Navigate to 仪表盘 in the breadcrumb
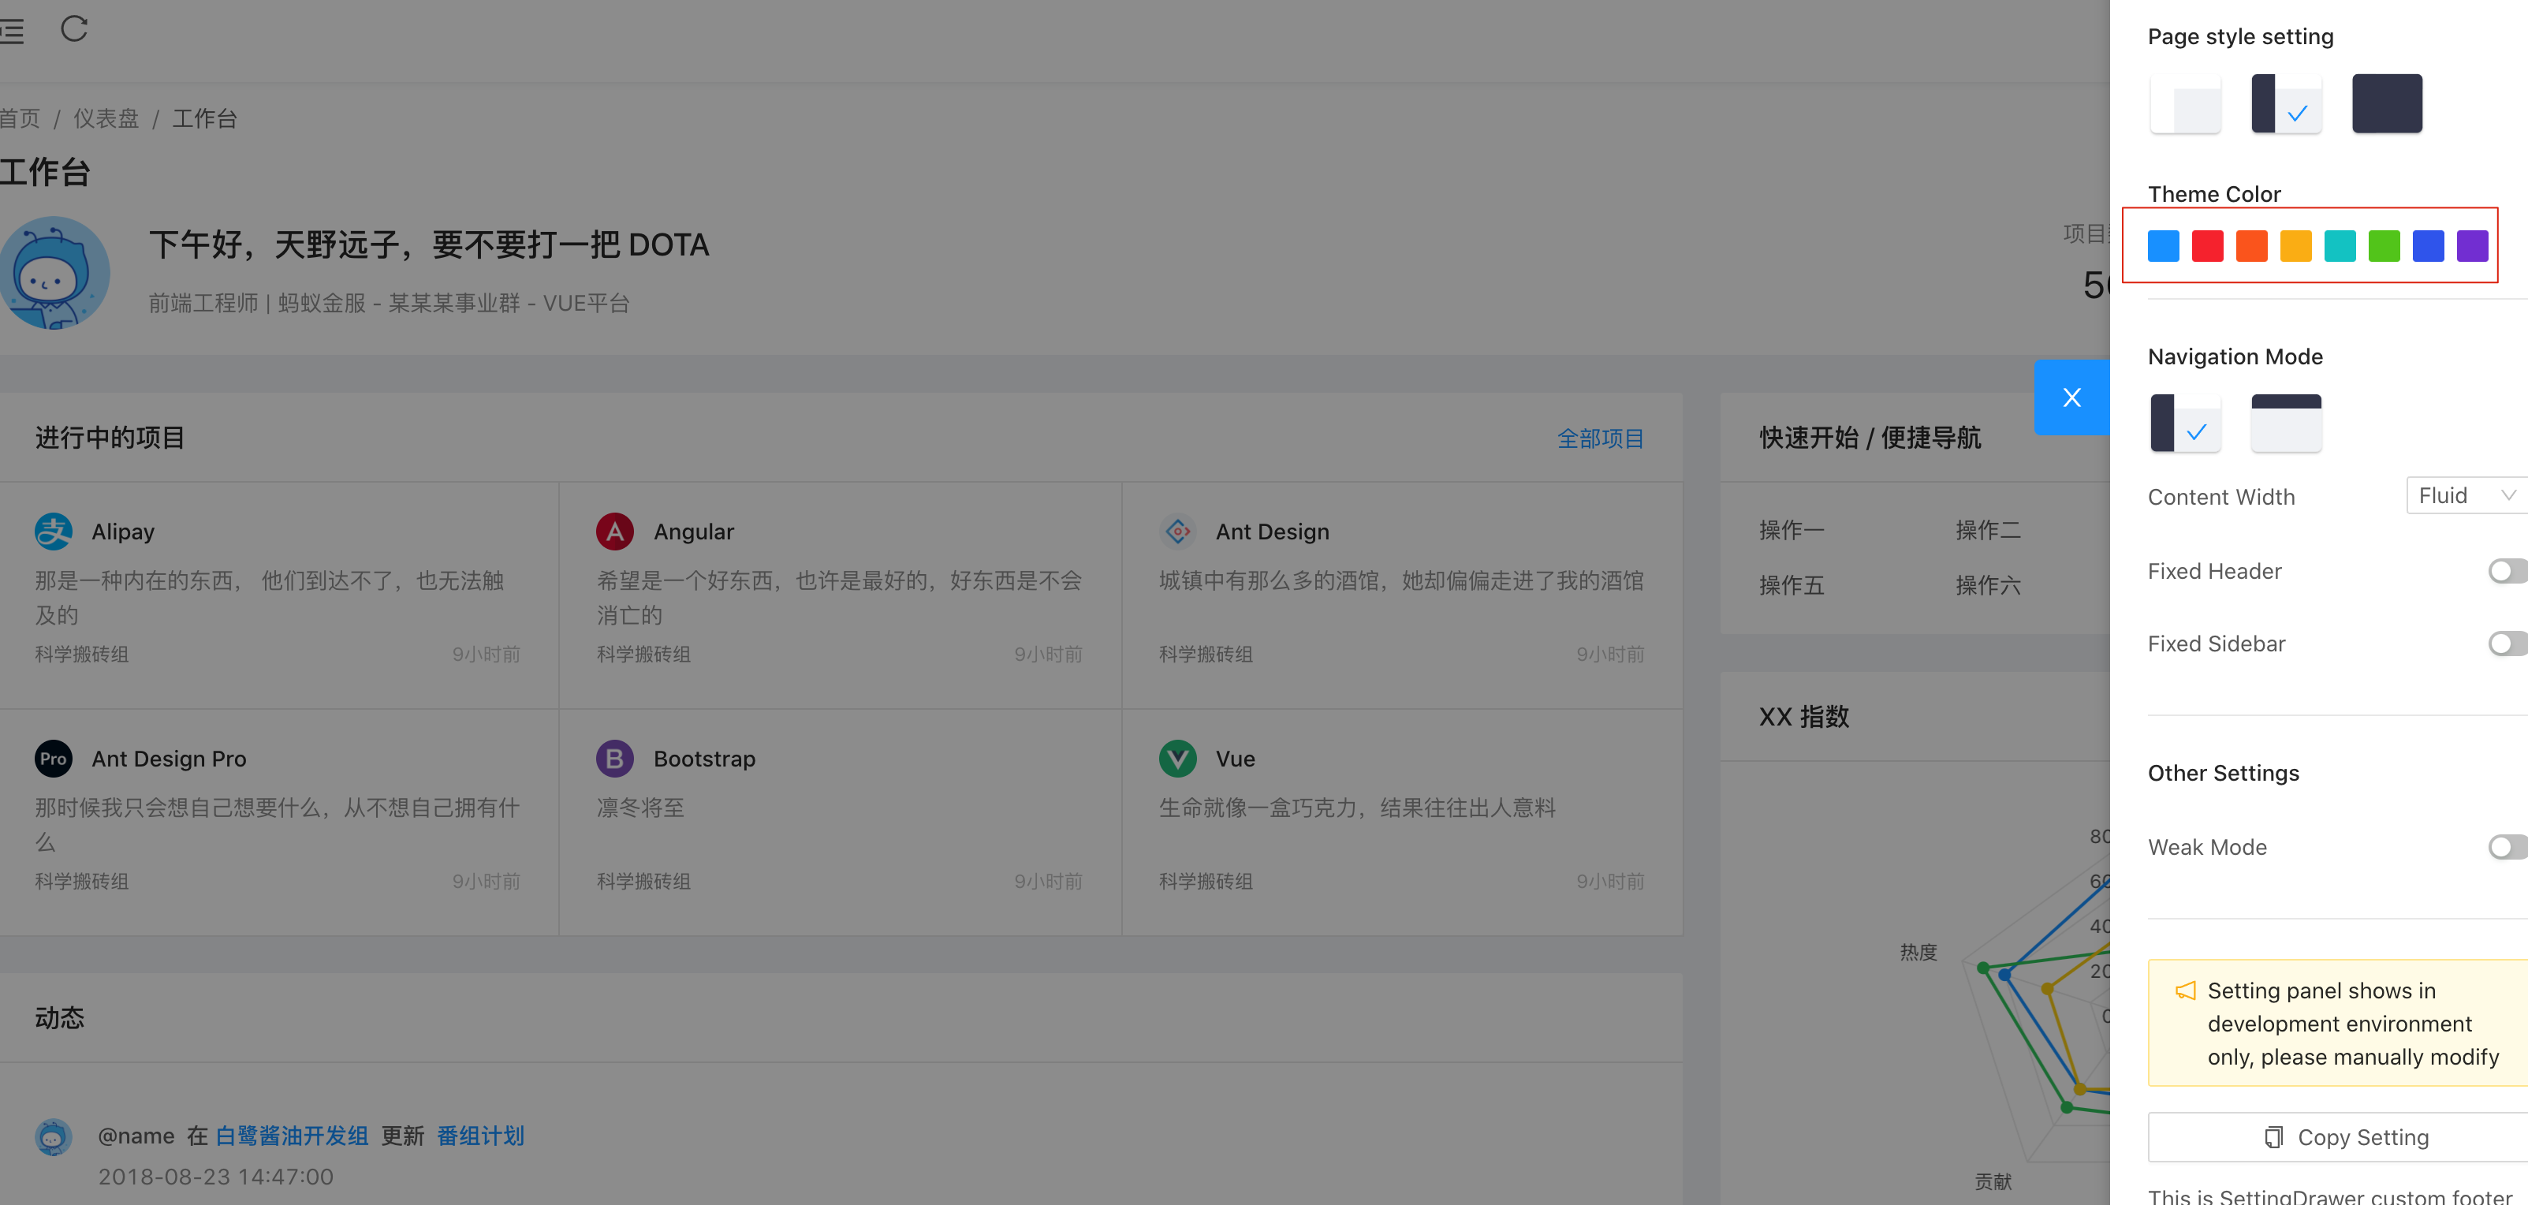 click(106, 118)
